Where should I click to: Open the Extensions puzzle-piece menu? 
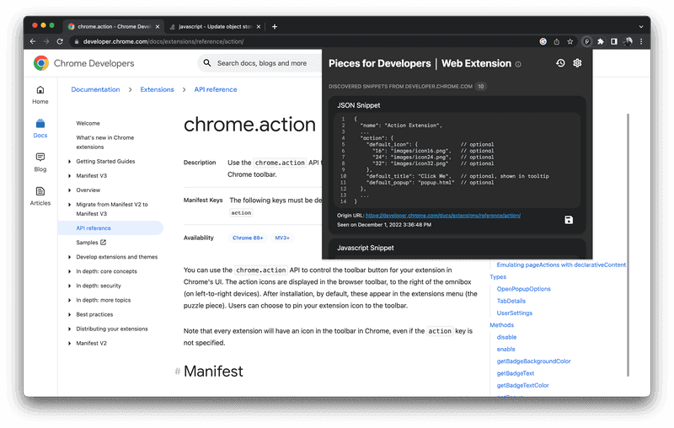[601, 41]
